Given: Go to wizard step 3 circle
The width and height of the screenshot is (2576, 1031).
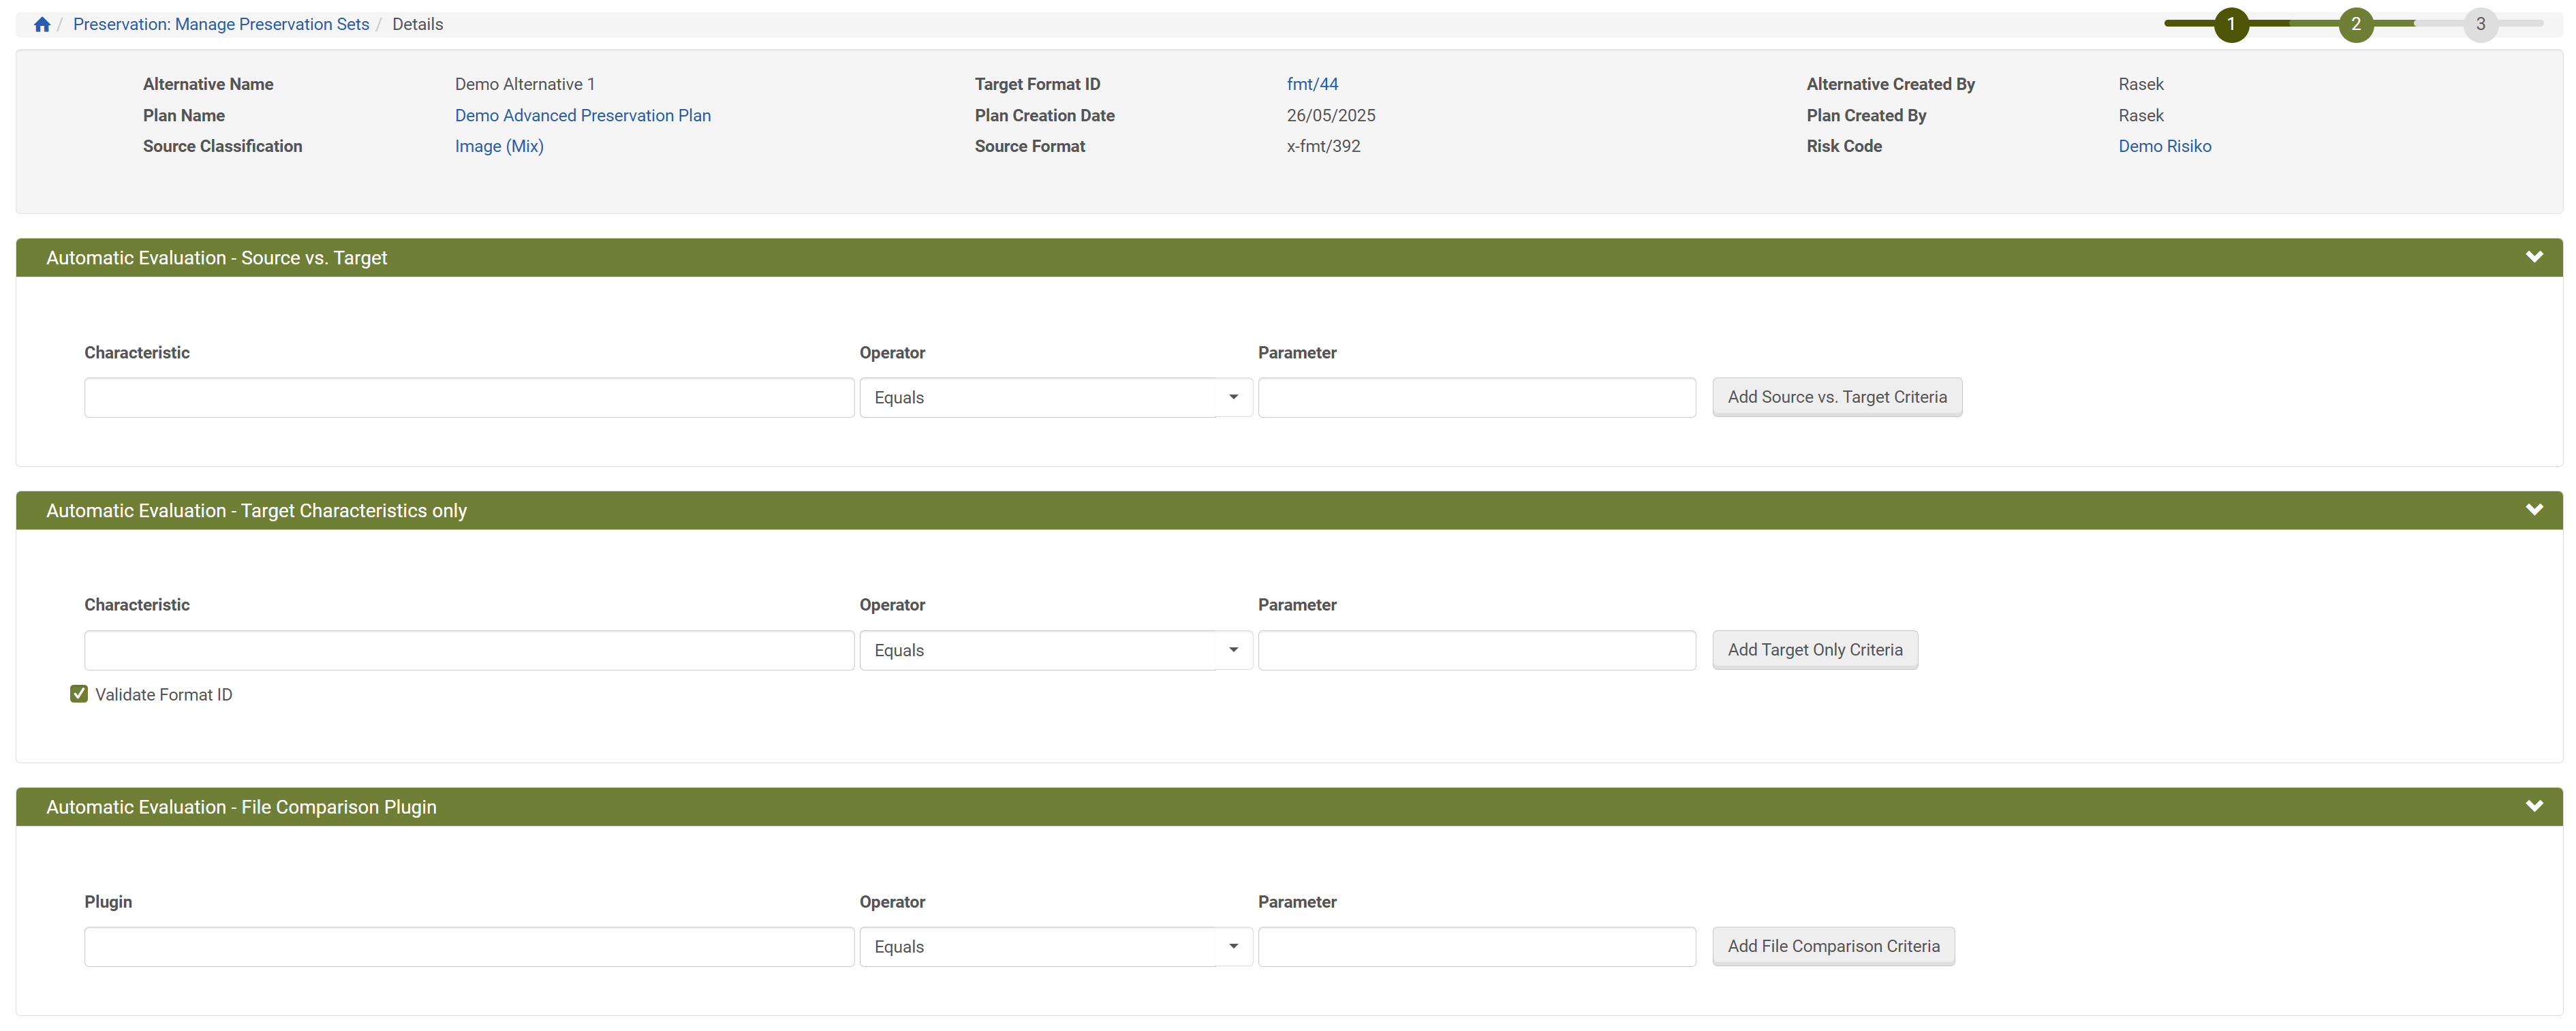Looking at the screenshot, I should pos(2480,24).
